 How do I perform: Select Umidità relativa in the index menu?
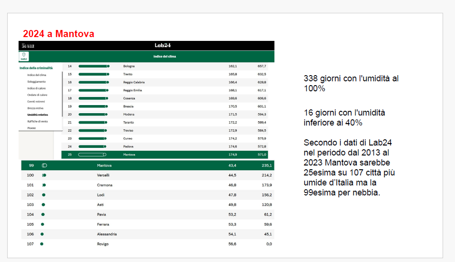coord(38,115)
